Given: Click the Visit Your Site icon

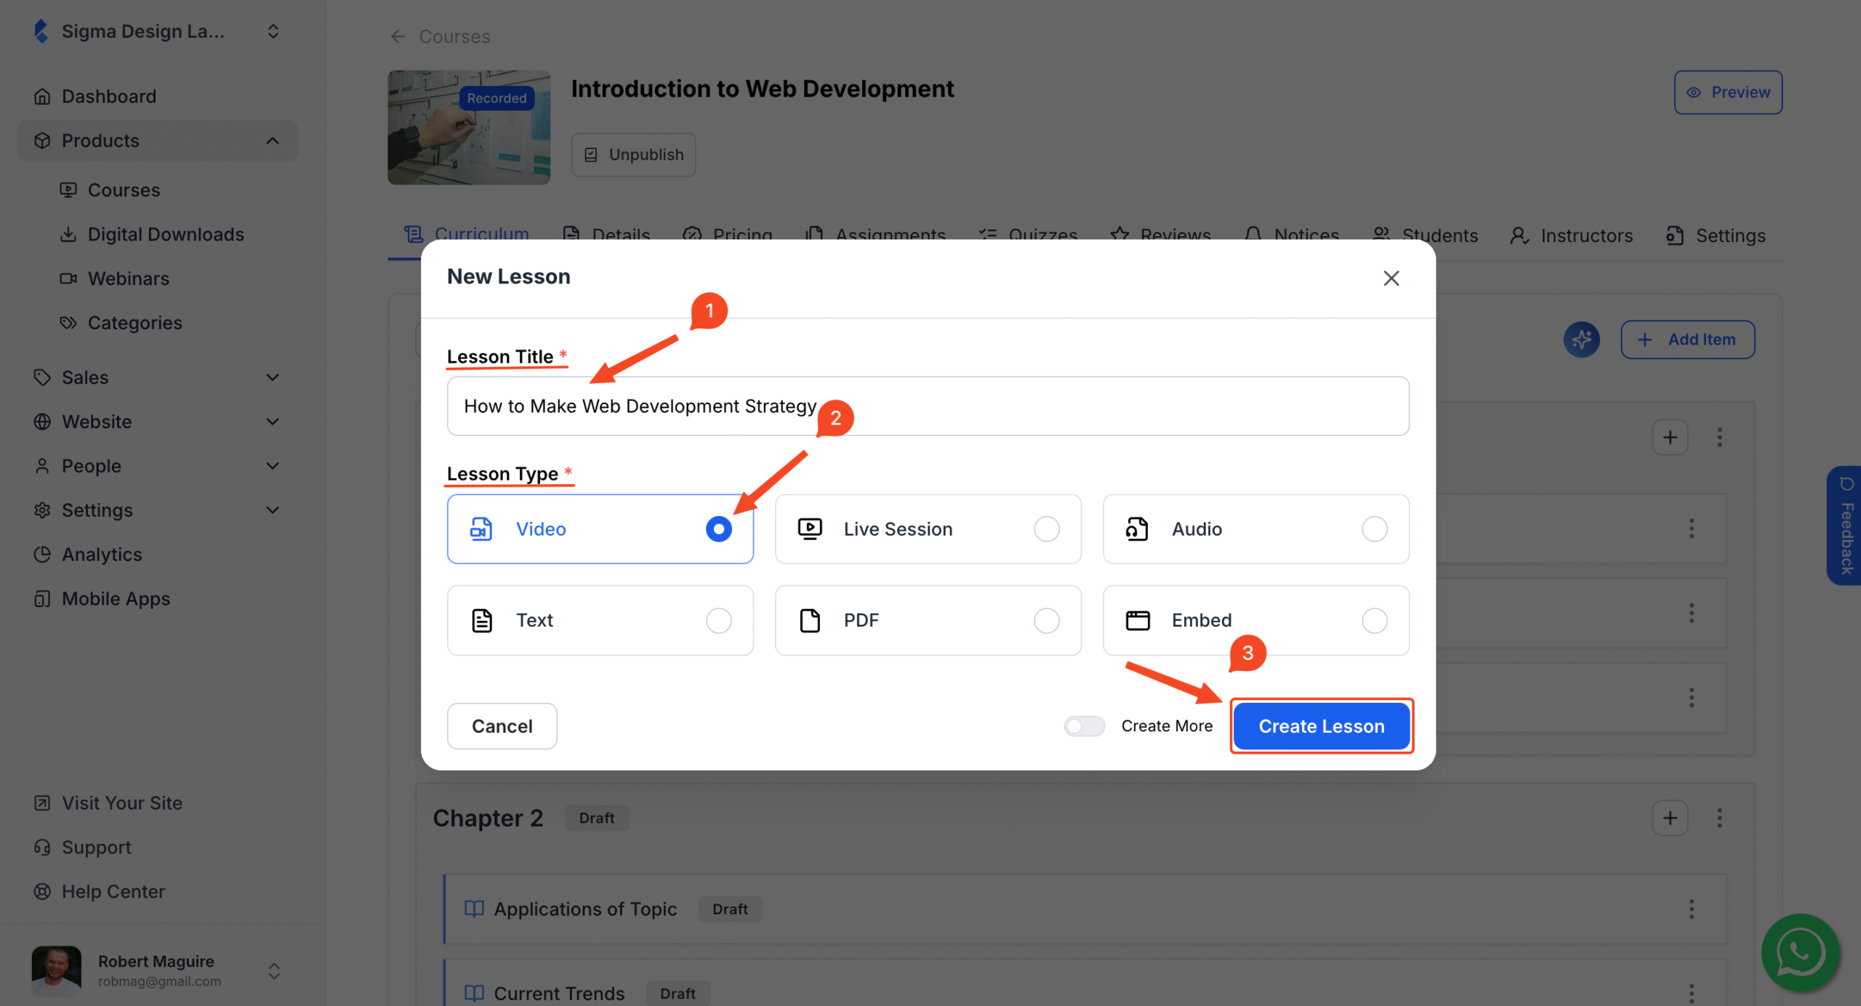Looking at the screenshot, I should point(41,802).
